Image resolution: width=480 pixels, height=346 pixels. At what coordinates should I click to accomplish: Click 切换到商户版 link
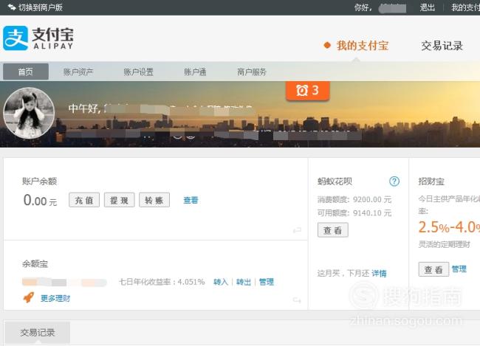(x=41, y=7)
